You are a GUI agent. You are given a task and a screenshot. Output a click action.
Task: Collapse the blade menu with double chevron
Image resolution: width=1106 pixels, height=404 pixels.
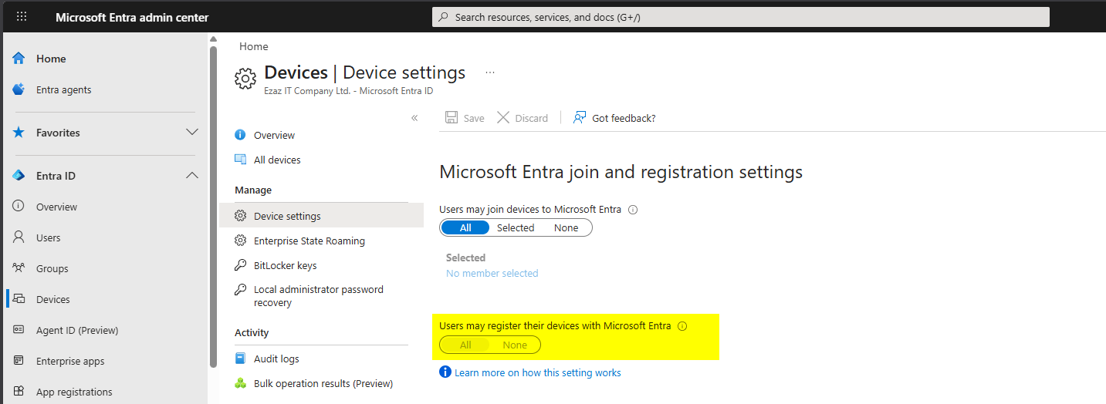click(x=414, y=118)
